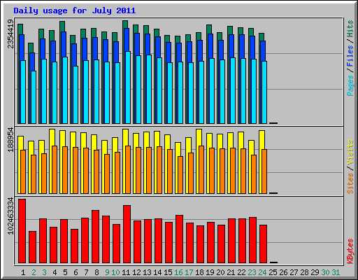Click day label 25 on the x-axis

click(x=273, y=272)
